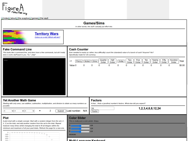188x141 pixels.
Task: Click the G green color slider
Action: pos(80,129)
